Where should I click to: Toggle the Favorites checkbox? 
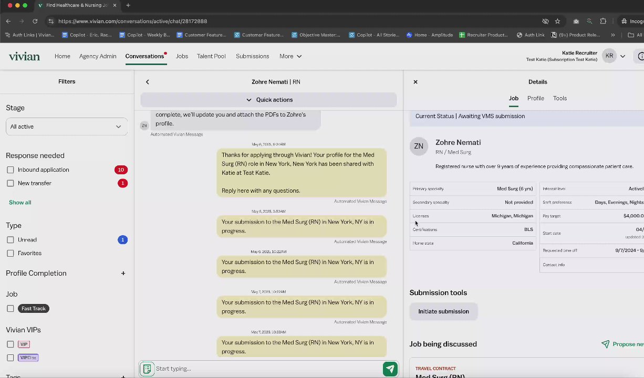tap(11, 253)
